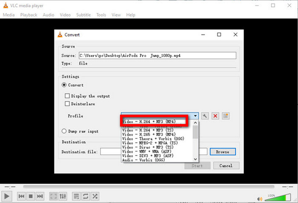Delete selected profile red X icon

point(215,116)
